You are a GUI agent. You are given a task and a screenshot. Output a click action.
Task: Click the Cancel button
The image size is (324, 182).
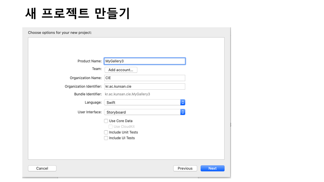pyautogui.click(x=42, y=168)
